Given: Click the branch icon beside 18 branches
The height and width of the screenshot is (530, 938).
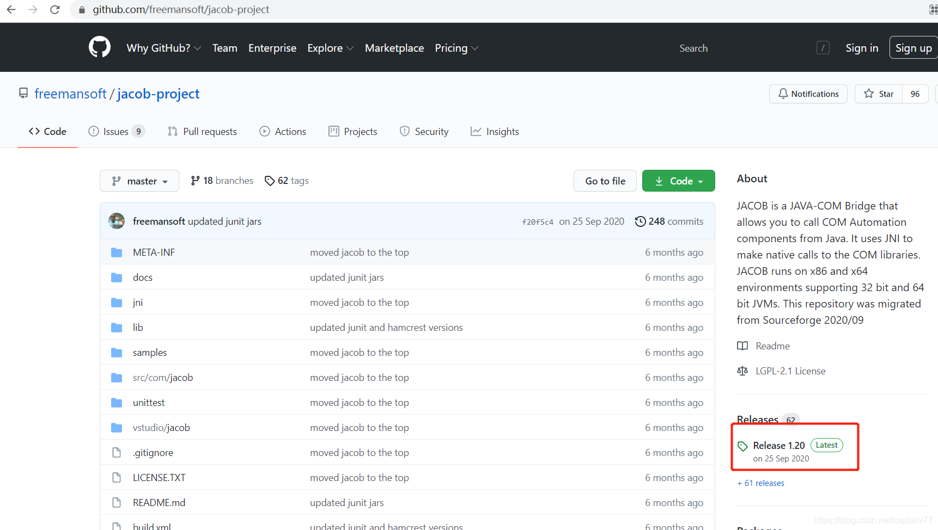Looking at the screenshot, I should click(x=195, y=181).
